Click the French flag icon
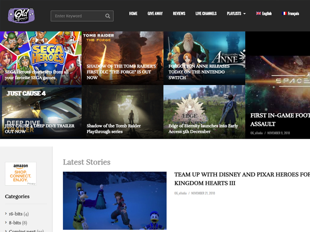This screenshot has height=232, width=310. click(x=284, y=14)
